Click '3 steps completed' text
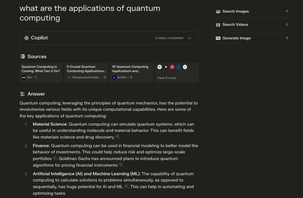The image size is (303, 198). click(x=169, y=38)
